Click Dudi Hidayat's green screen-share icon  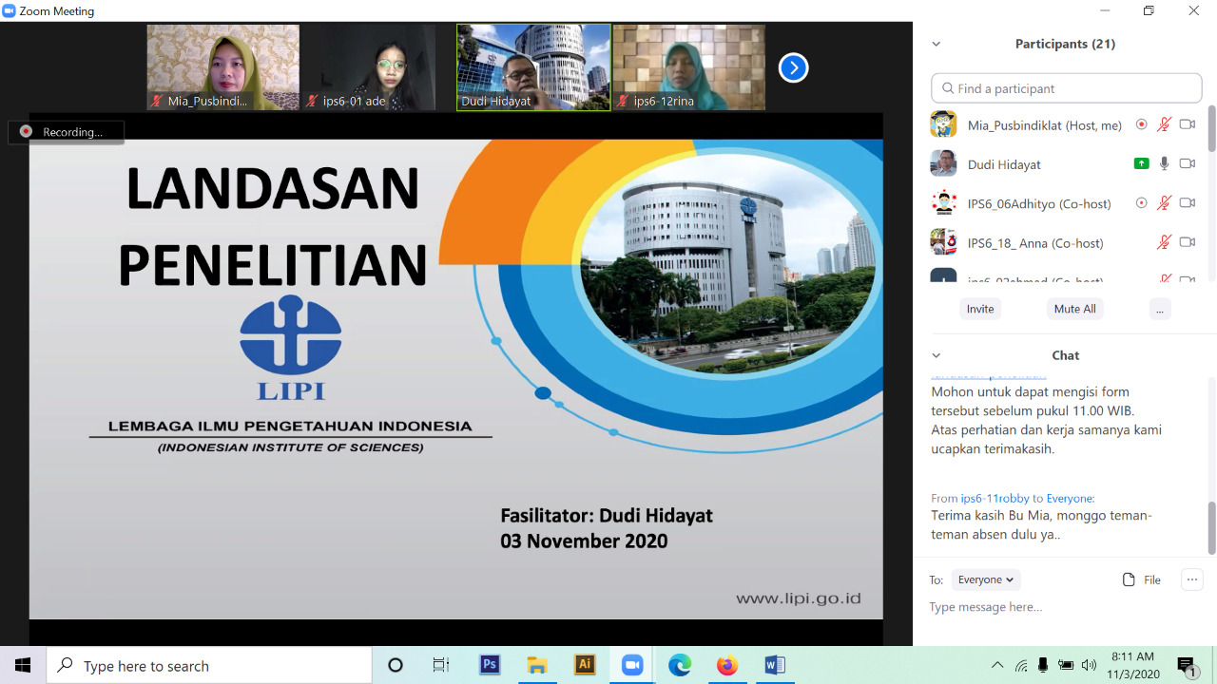tap(1141, 163)
